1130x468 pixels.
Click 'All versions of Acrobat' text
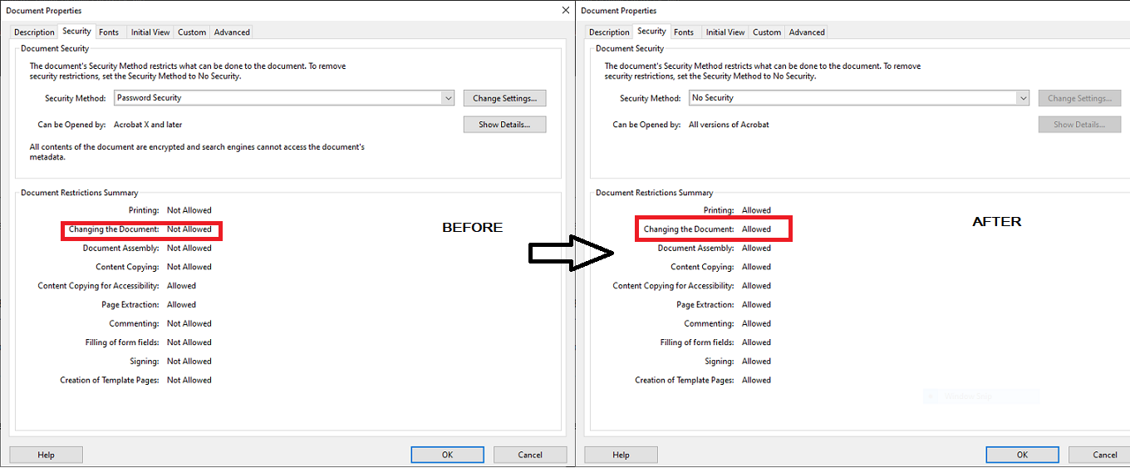tap(729, 125)
